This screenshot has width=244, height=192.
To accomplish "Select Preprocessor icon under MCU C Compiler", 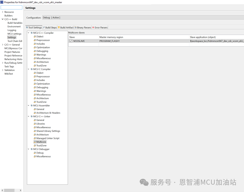I will [x=35, y=76].
